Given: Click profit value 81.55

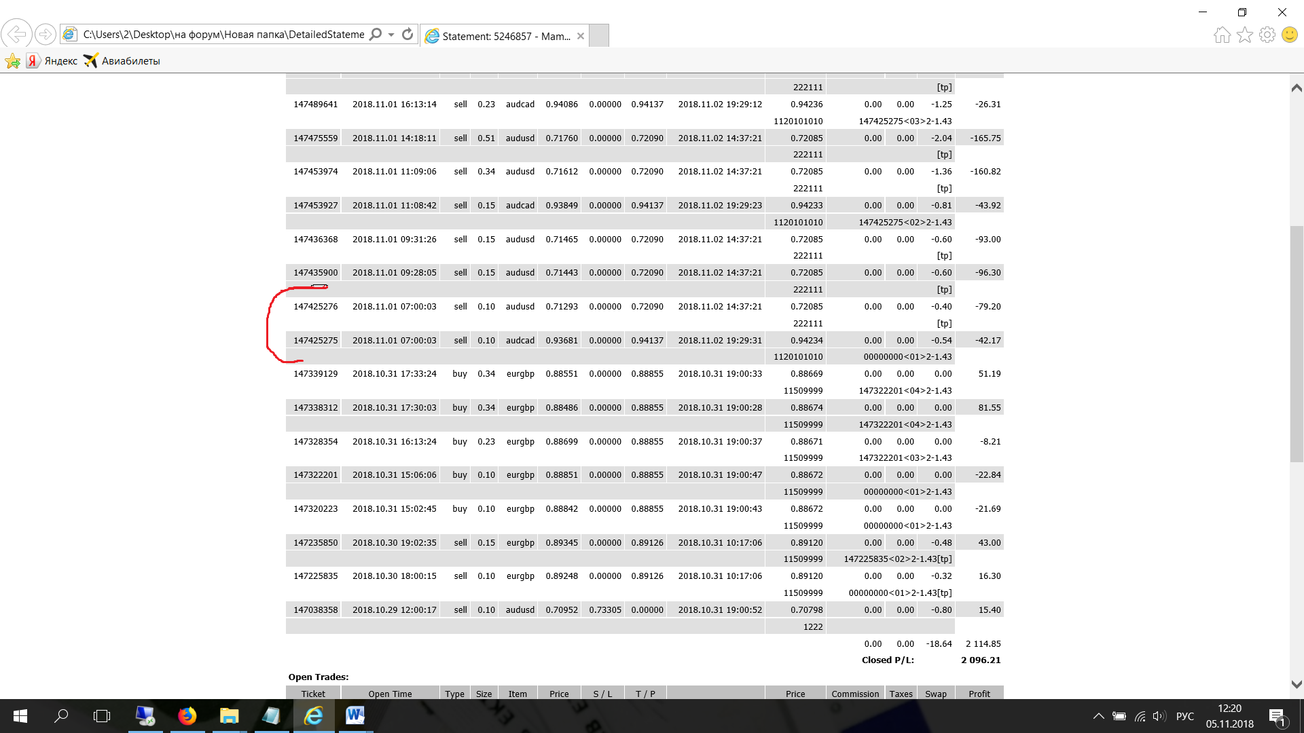Looking at the screenshot, I should (x=990, y=408).
